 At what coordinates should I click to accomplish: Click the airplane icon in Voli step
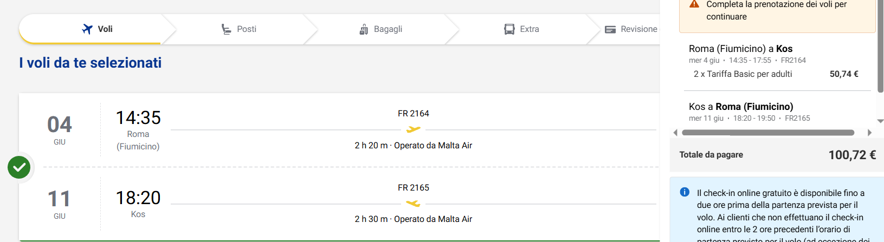tap(87, 29)
